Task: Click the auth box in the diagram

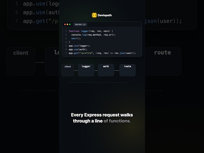Action: pos(106,70)
